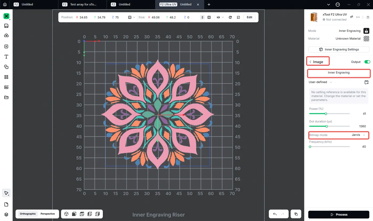Viewport: 373px width, 221px height.
Task: Click the Power (%) slider handle
Action: click(326, 114)
